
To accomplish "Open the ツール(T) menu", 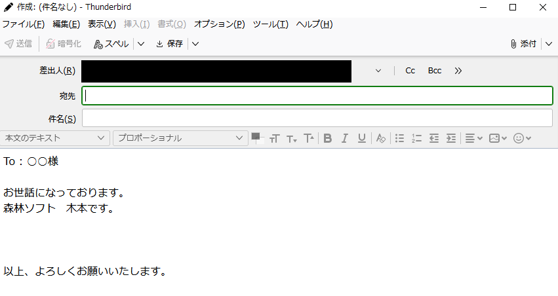I will (x=270, y=24).
